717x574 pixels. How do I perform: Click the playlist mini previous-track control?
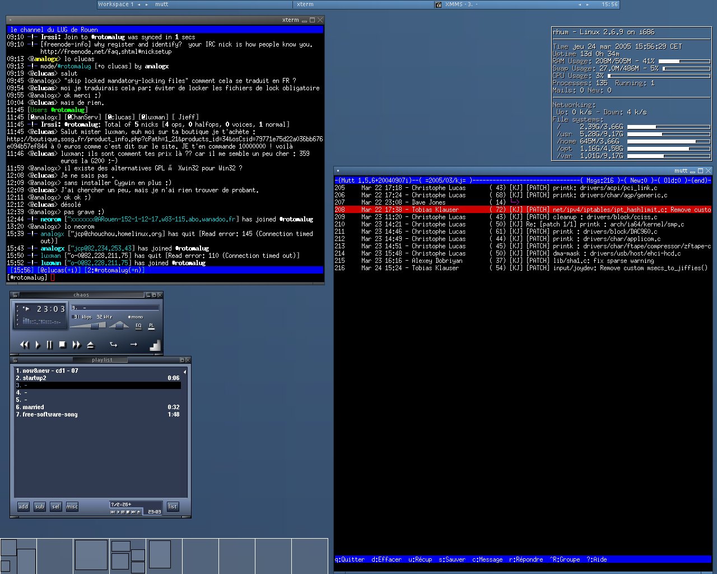(112, 512)
